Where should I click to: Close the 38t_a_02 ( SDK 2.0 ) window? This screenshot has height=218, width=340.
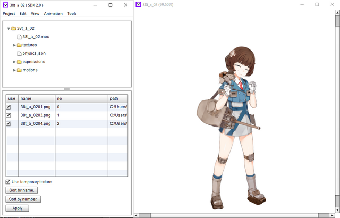126,5
